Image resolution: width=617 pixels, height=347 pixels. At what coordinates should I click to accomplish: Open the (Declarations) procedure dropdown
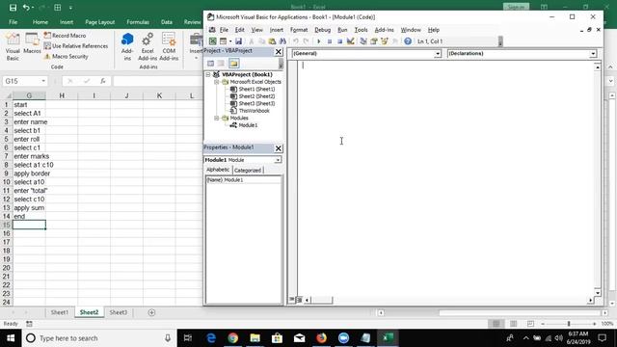click(593, 54)
